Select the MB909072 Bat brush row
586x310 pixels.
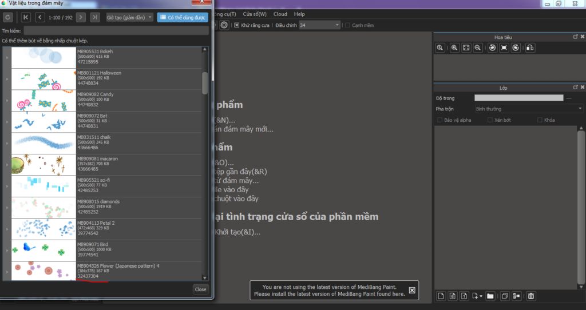click(x=106, y=122)
